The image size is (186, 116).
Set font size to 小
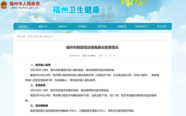tap(115, 56)
